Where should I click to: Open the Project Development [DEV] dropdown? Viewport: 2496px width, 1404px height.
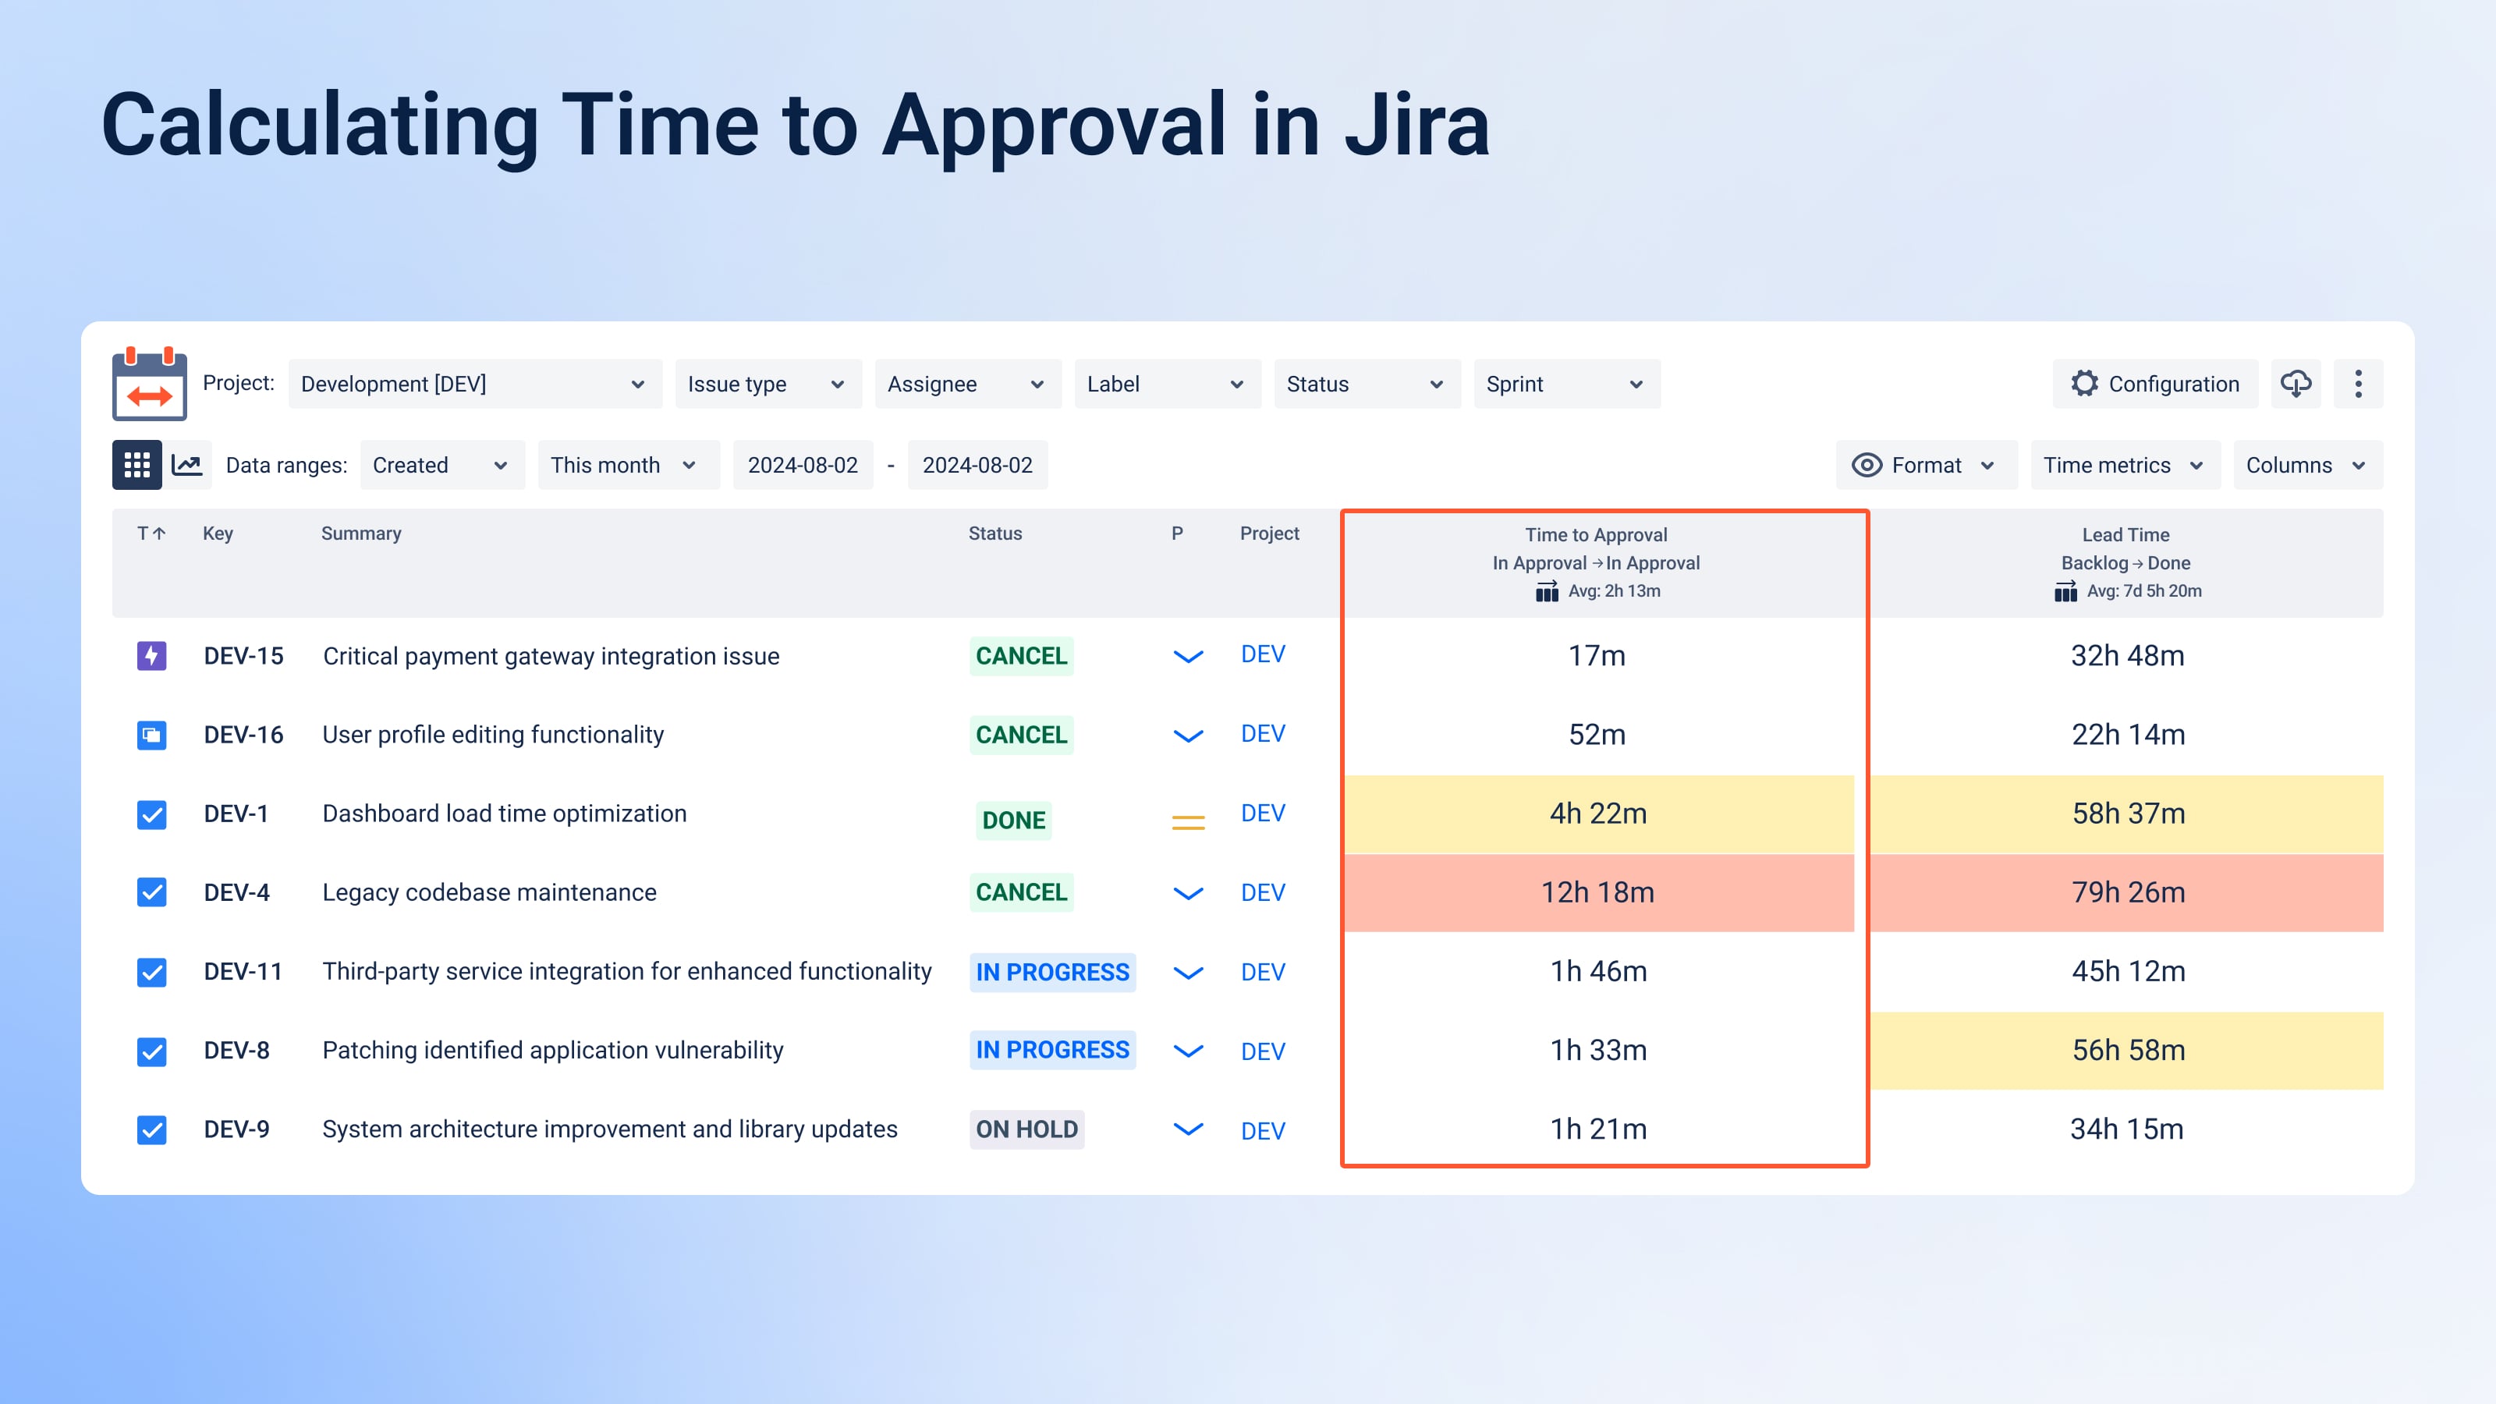pos(475,384)
